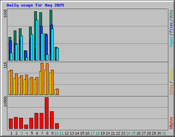175x137 pixels.
Task: Click green day label 11 on the x-axis
Action: click(62, 133)
